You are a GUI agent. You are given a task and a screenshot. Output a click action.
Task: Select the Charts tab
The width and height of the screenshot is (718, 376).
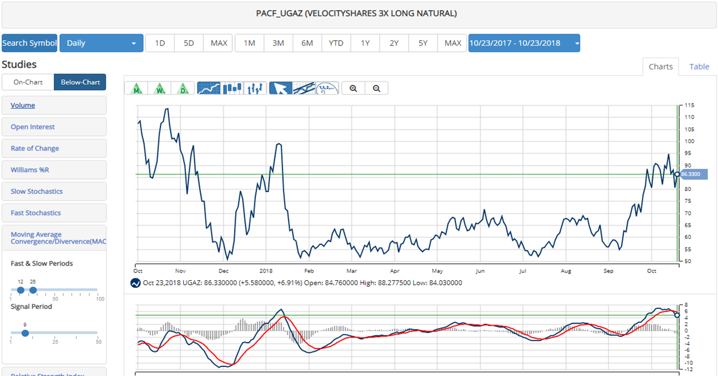(x=661, y=66)
